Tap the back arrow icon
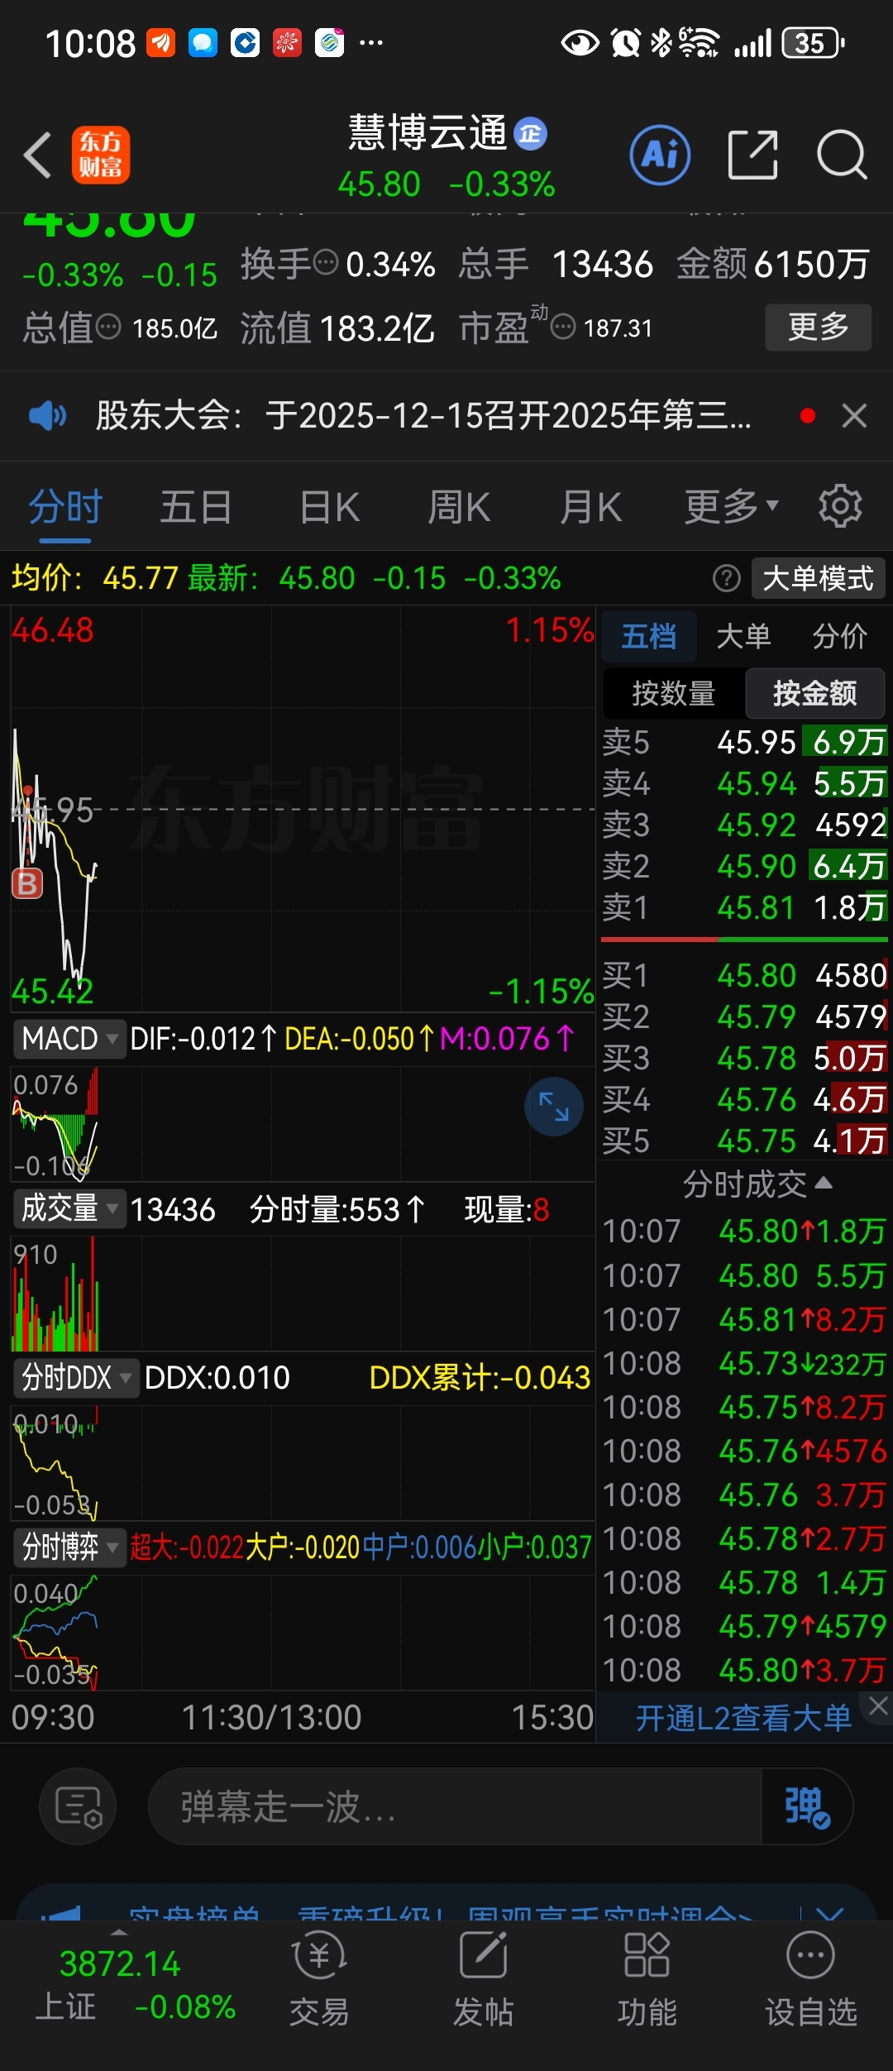This screenshot has width=893, height=2071. click(x=37, y=155)
